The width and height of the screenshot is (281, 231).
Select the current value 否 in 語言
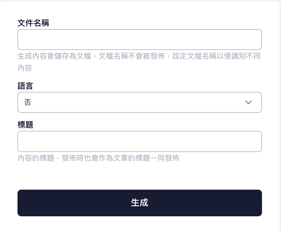[x=28, y=102]
